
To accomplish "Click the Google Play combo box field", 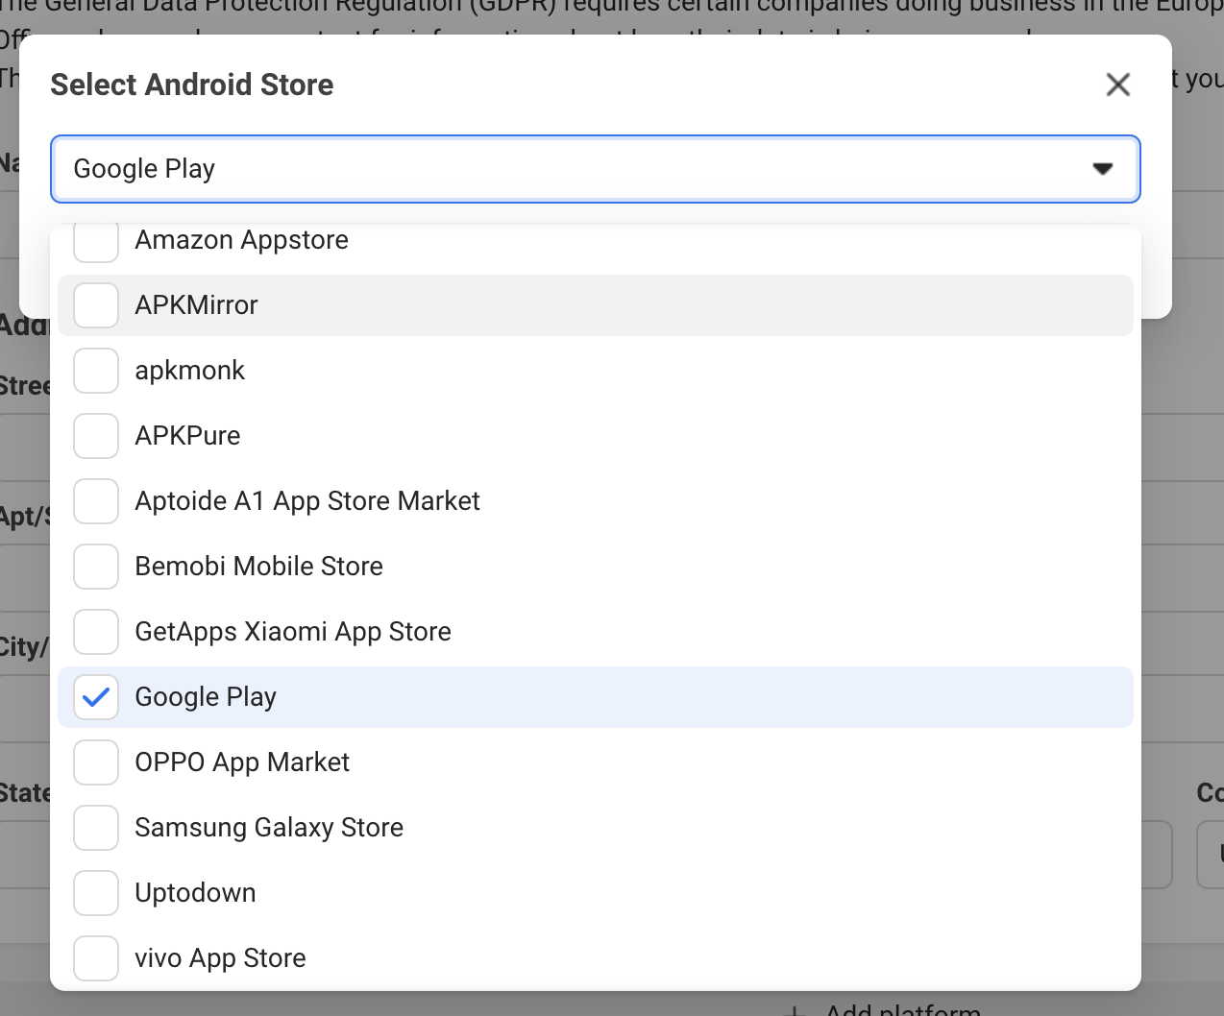I will [x=576, y=169].
